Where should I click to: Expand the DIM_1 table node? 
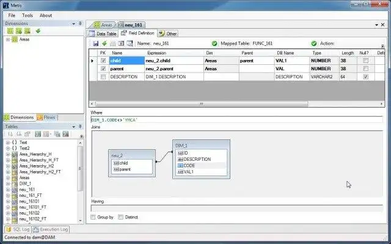8,183
